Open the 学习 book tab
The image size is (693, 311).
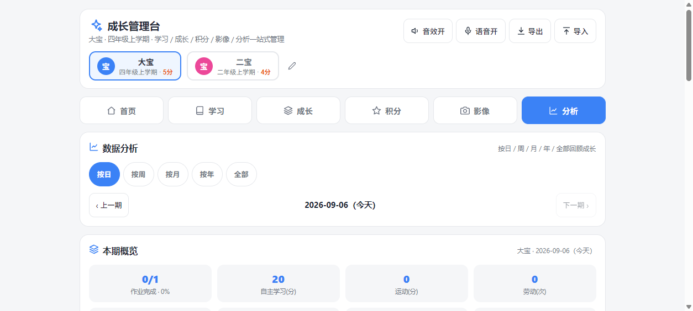(x=210, y=110)
